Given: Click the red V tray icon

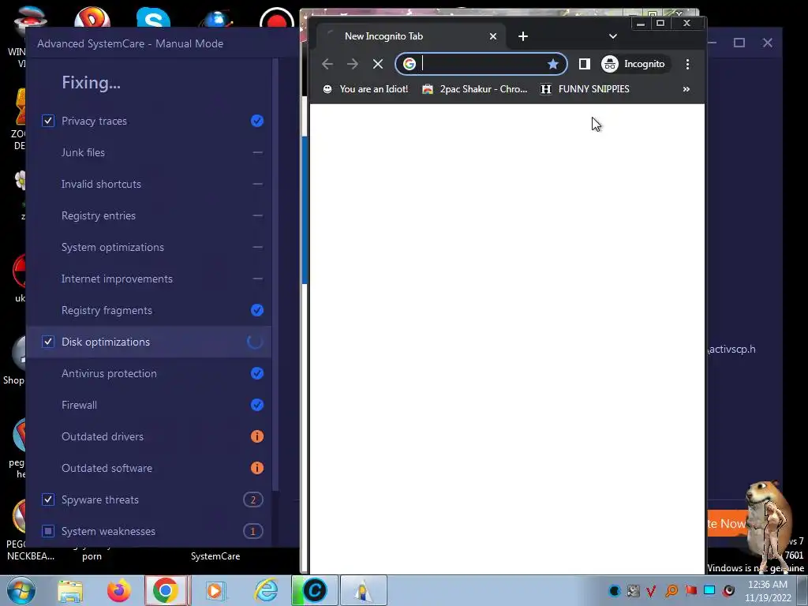Looking at the screenshot, I should [651, 591].
